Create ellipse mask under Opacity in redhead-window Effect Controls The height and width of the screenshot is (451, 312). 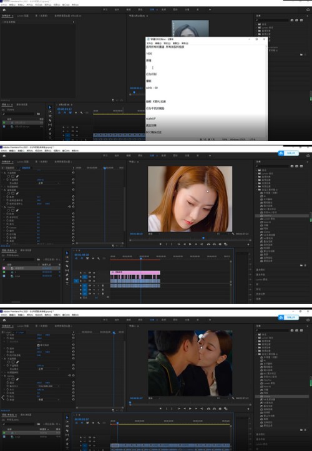(9, 176)
